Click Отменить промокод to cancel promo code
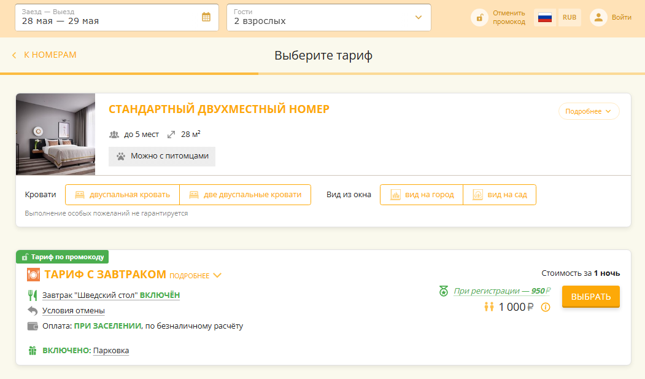Viewport: 645px width, 379px height. click(509, 17)
